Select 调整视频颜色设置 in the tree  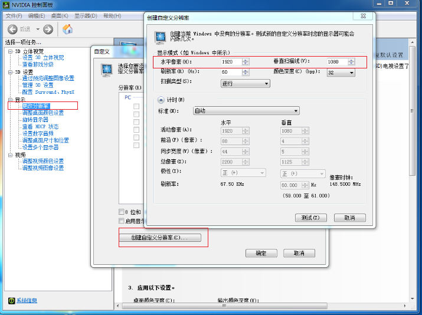[x=43, y=161]
